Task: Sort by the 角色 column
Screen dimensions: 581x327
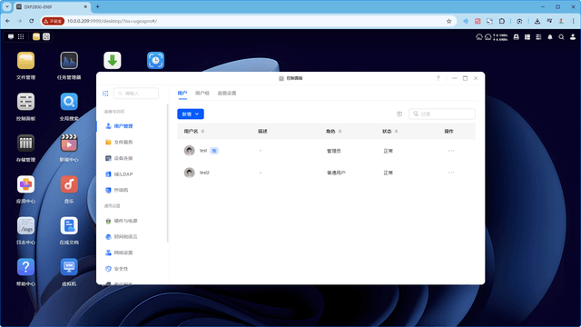Action: pyautogui.click(x=333, y=131)
